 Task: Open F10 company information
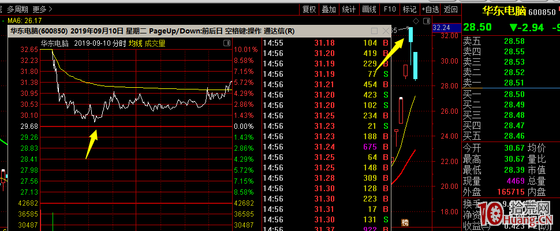coord(390,10)
